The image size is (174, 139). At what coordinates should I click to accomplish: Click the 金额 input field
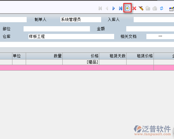click(150, 29)
